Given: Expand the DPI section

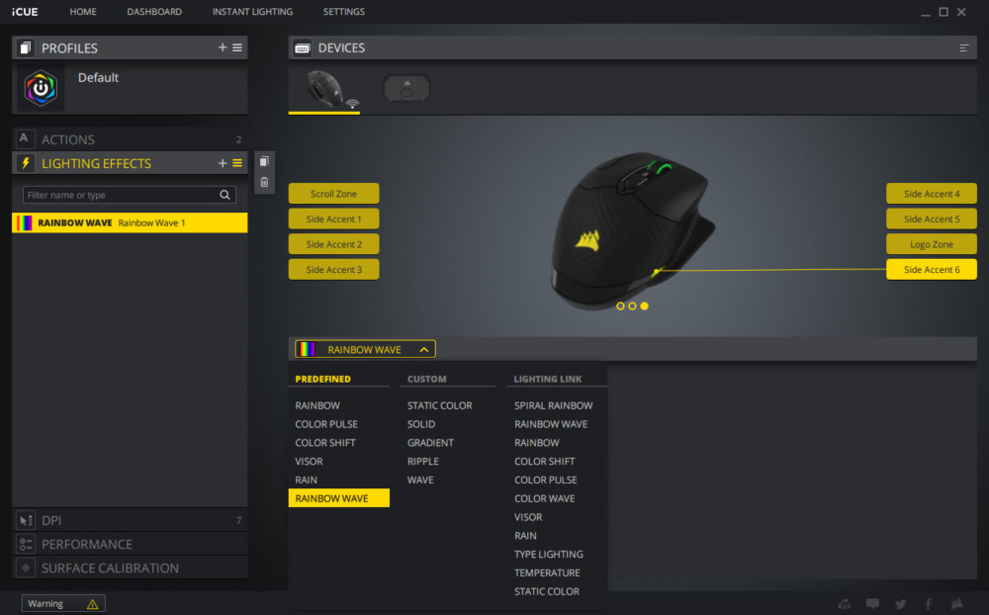Looking at the screenshot, I should (130, 520).
